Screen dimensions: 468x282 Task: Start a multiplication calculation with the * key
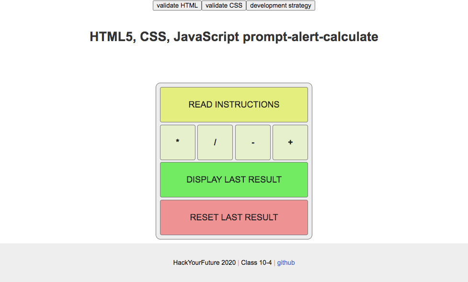pos(177,142)
